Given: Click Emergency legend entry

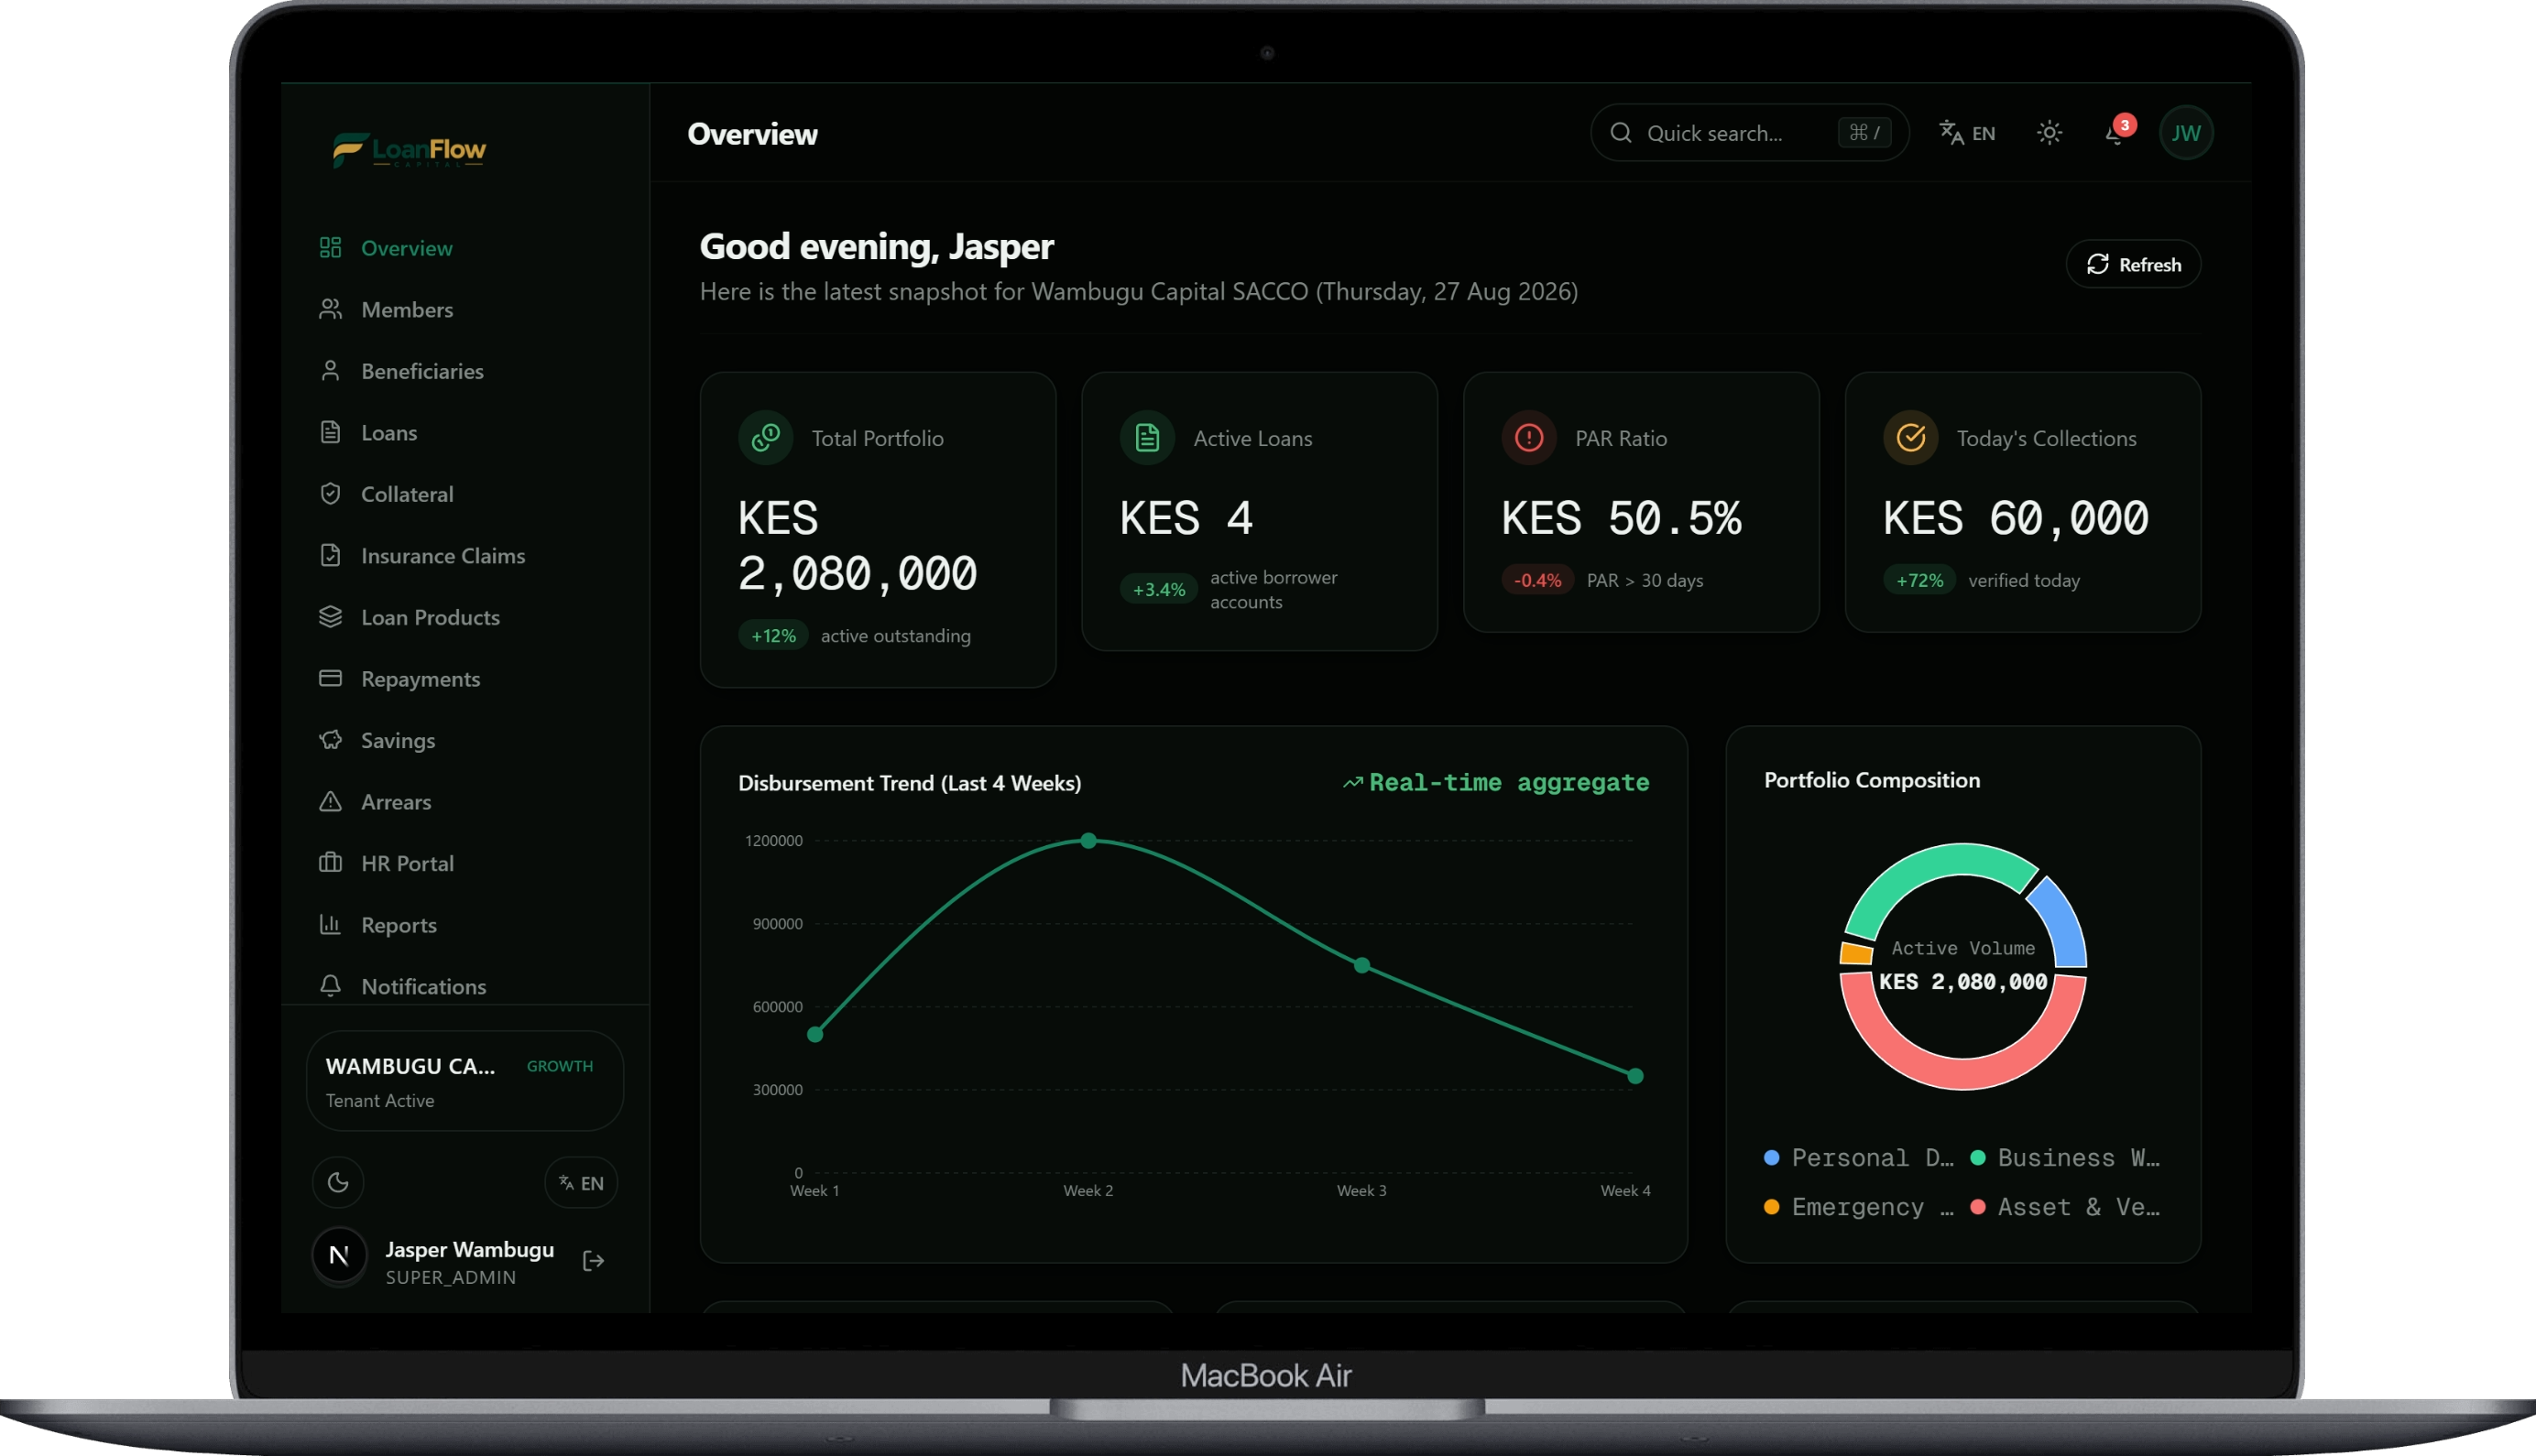Looking at the screenshot, I should (1859, 1207).
